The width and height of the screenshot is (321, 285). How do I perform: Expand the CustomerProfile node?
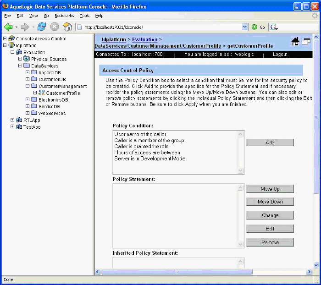coord(35,93)
